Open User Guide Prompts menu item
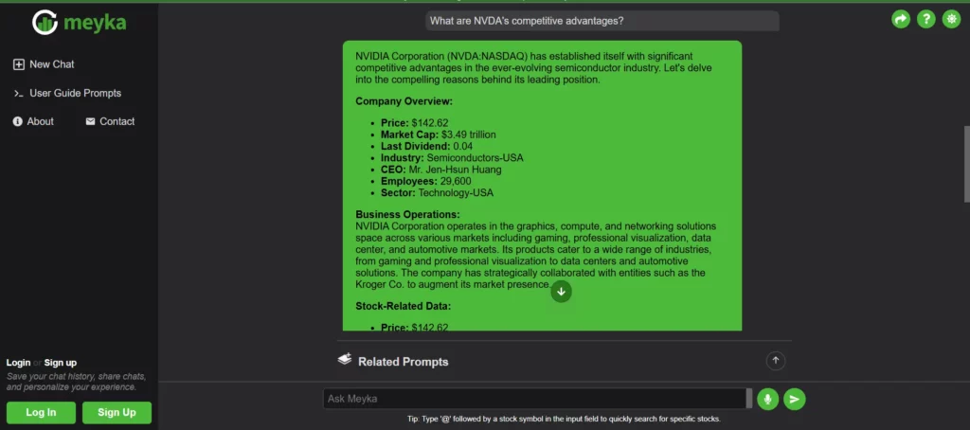 75,93
